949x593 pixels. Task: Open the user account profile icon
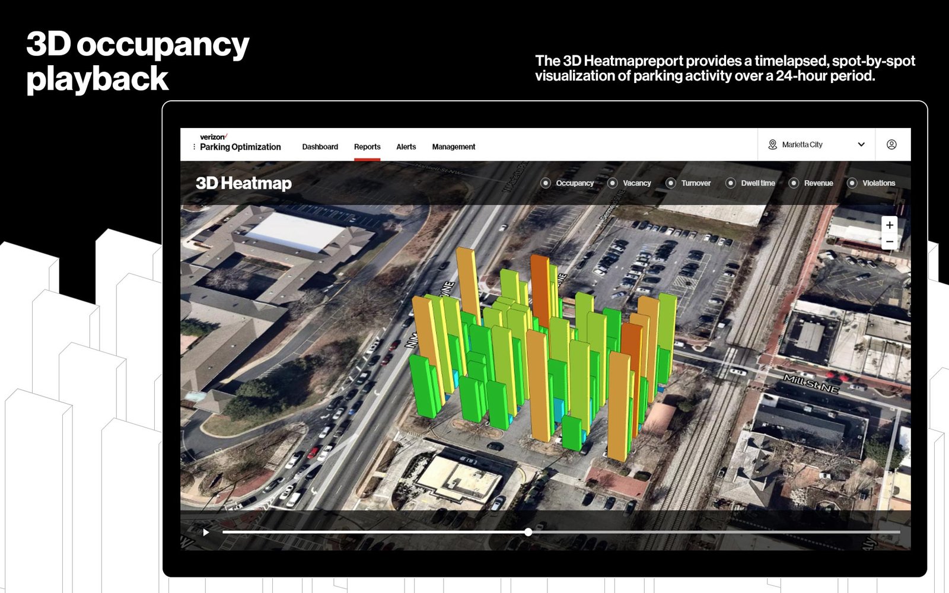(891, 145)
